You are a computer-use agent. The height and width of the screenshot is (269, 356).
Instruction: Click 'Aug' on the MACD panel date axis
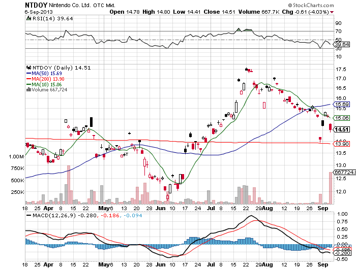tap(267, 264)
